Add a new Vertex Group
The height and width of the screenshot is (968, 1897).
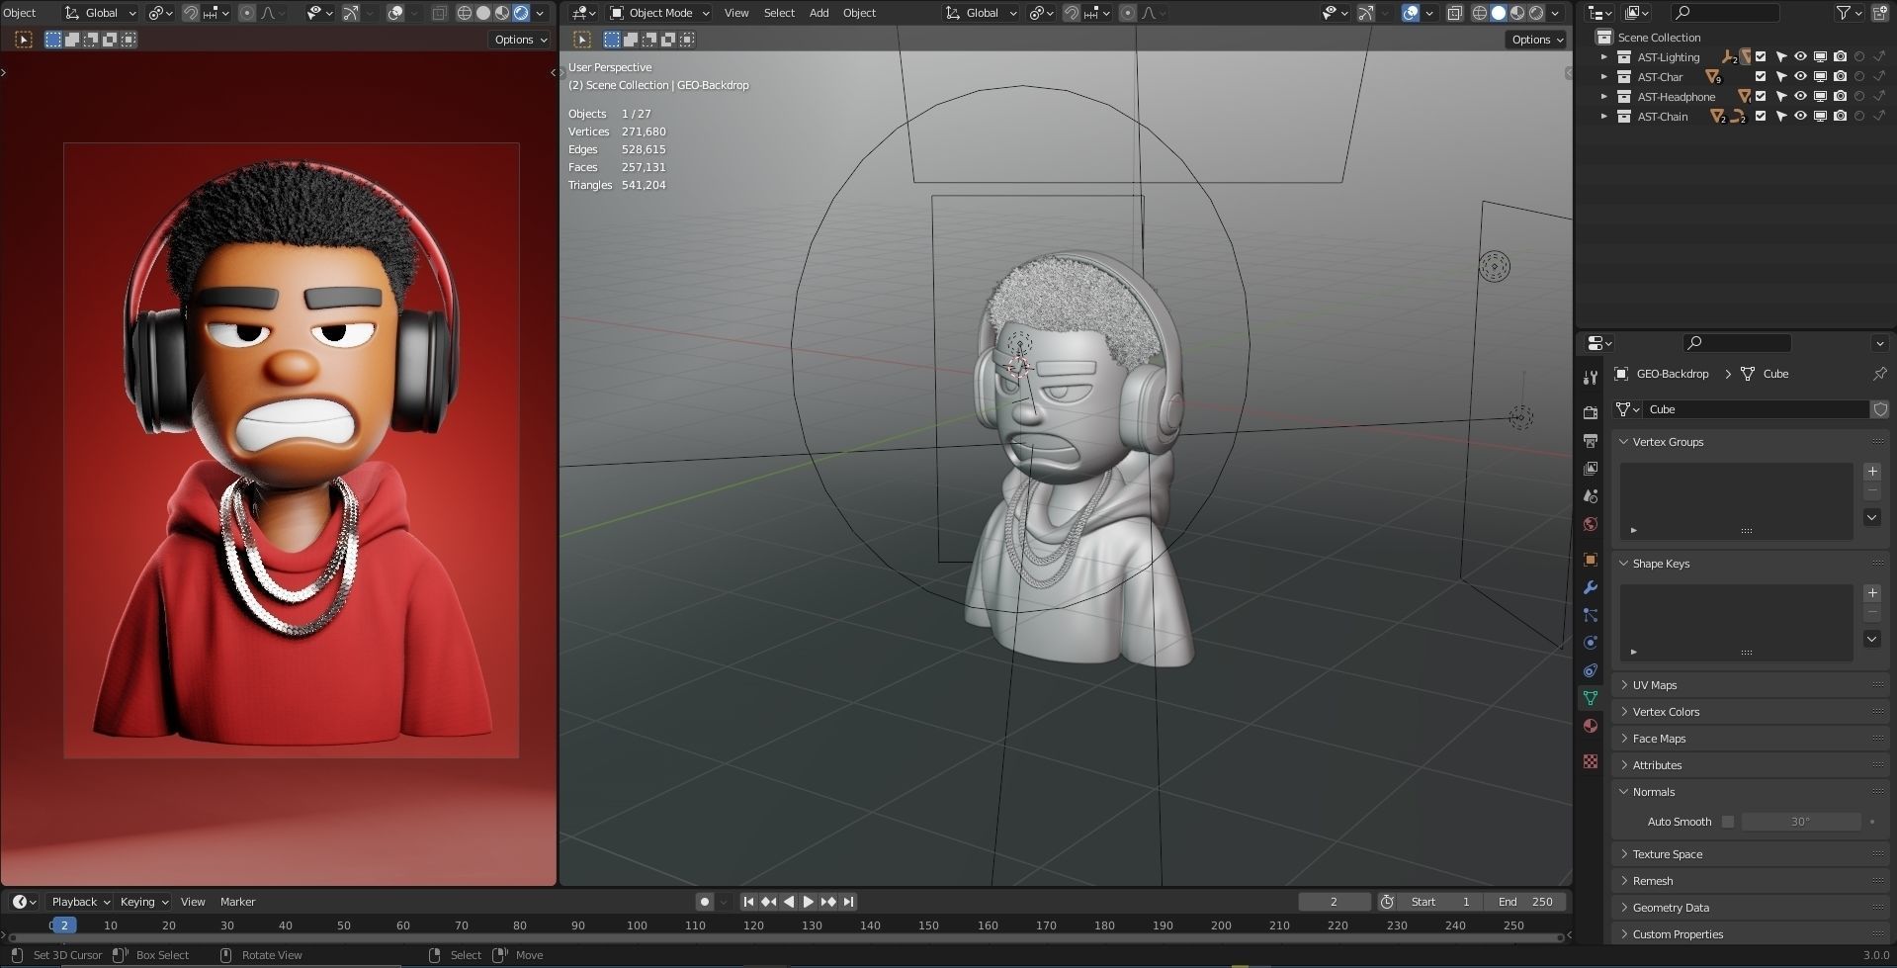pyautogui.click(x=1871, y=472)
